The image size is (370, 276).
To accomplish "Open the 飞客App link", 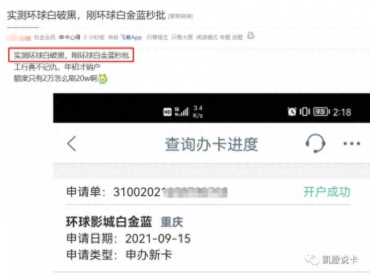I will [131, 37].
